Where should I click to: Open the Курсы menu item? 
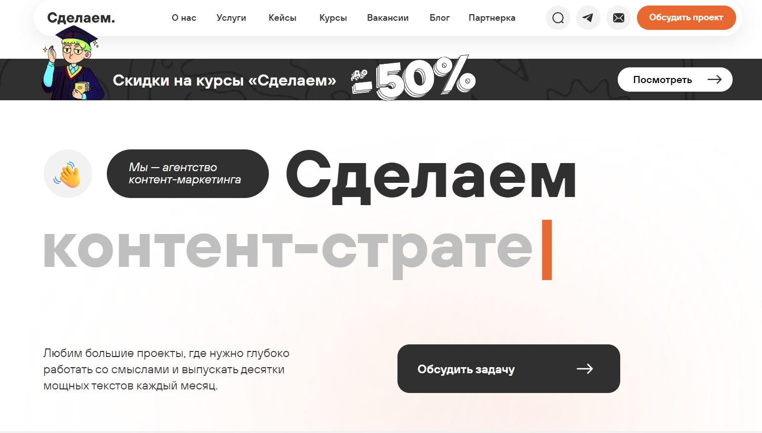[333, 18]
